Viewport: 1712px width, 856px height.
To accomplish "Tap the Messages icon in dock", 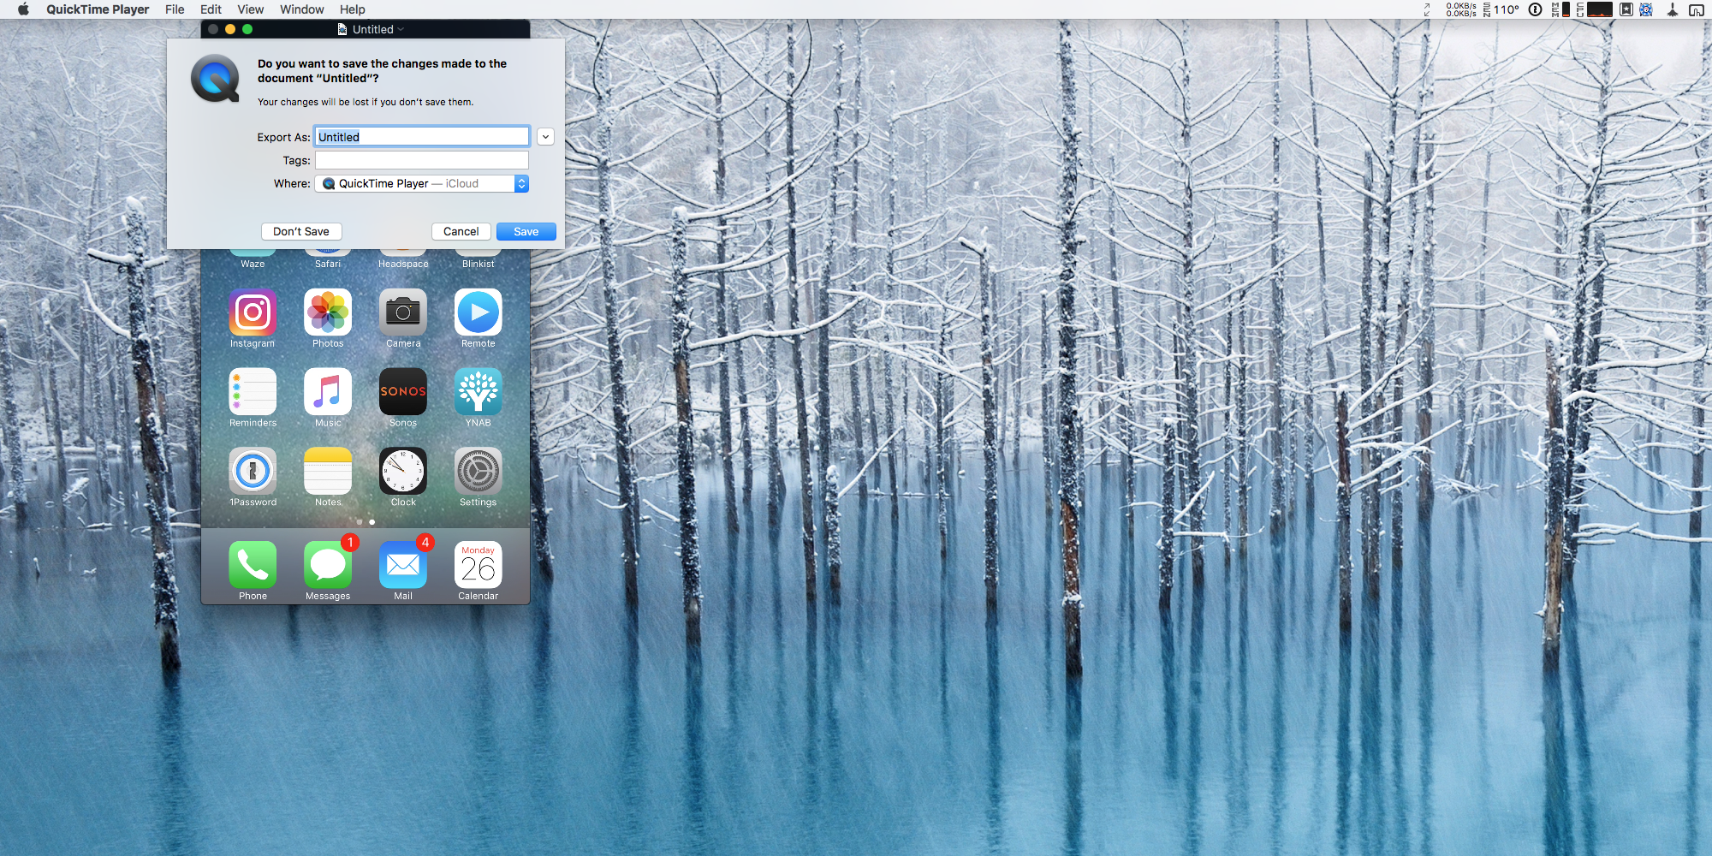I will [328, 565].
